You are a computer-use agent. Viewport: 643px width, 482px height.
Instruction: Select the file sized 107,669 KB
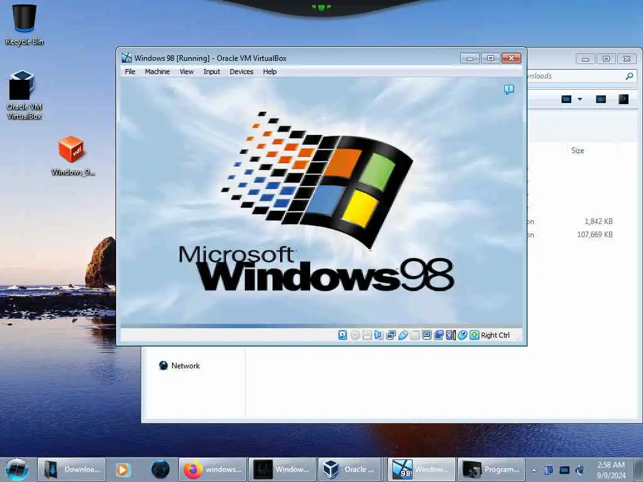595,235
